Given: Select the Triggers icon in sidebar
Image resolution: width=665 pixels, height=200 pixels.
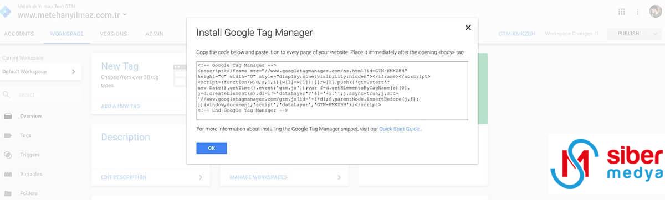Looking at the screenshot, I should tap(8, 155).
